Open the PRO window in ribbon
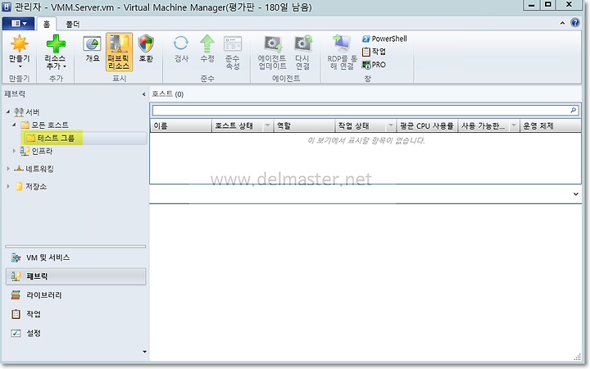Viewport: 590px width, 369px height. click(374, 65)
